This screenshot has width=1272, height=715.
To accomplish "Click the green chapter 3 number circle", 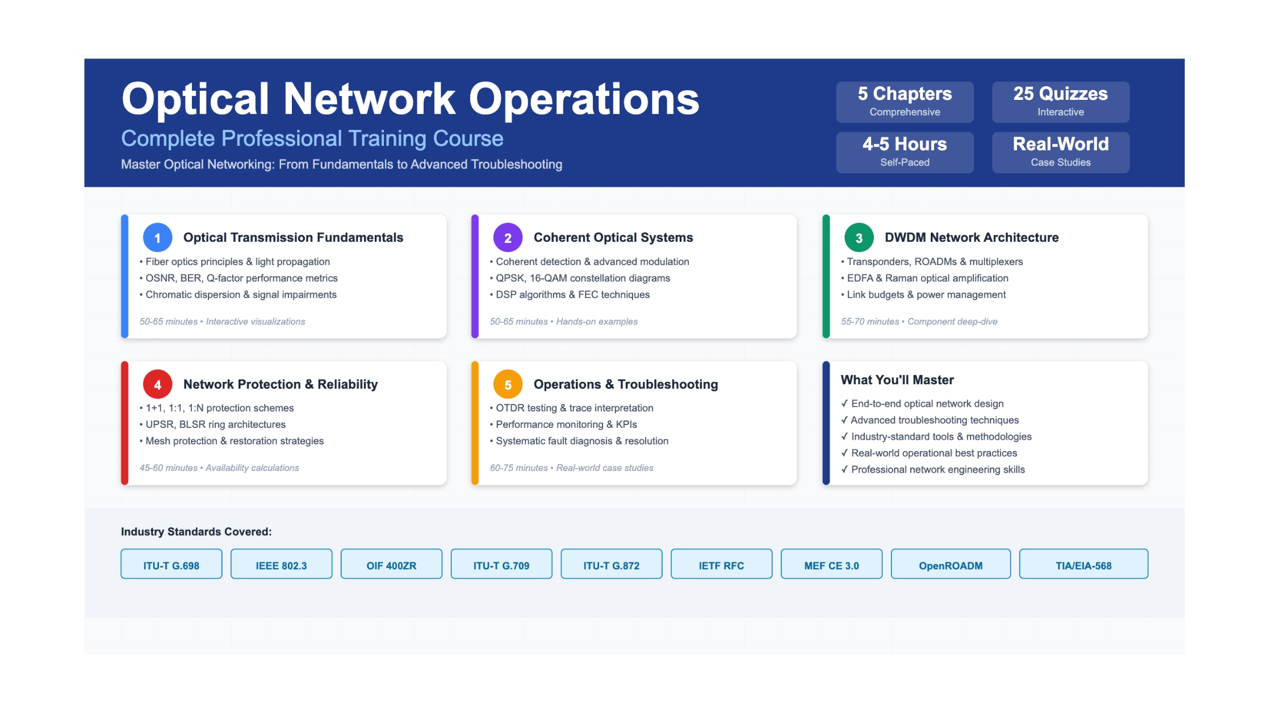I will pyautogui.click(x=859, y=238).
